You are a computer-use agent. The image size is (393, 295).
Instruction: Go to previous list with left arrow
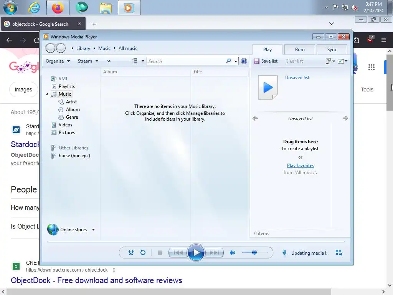click(255, 118)
